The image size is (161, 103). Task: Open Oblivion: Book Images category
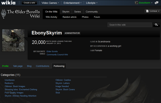pos(15,86)
